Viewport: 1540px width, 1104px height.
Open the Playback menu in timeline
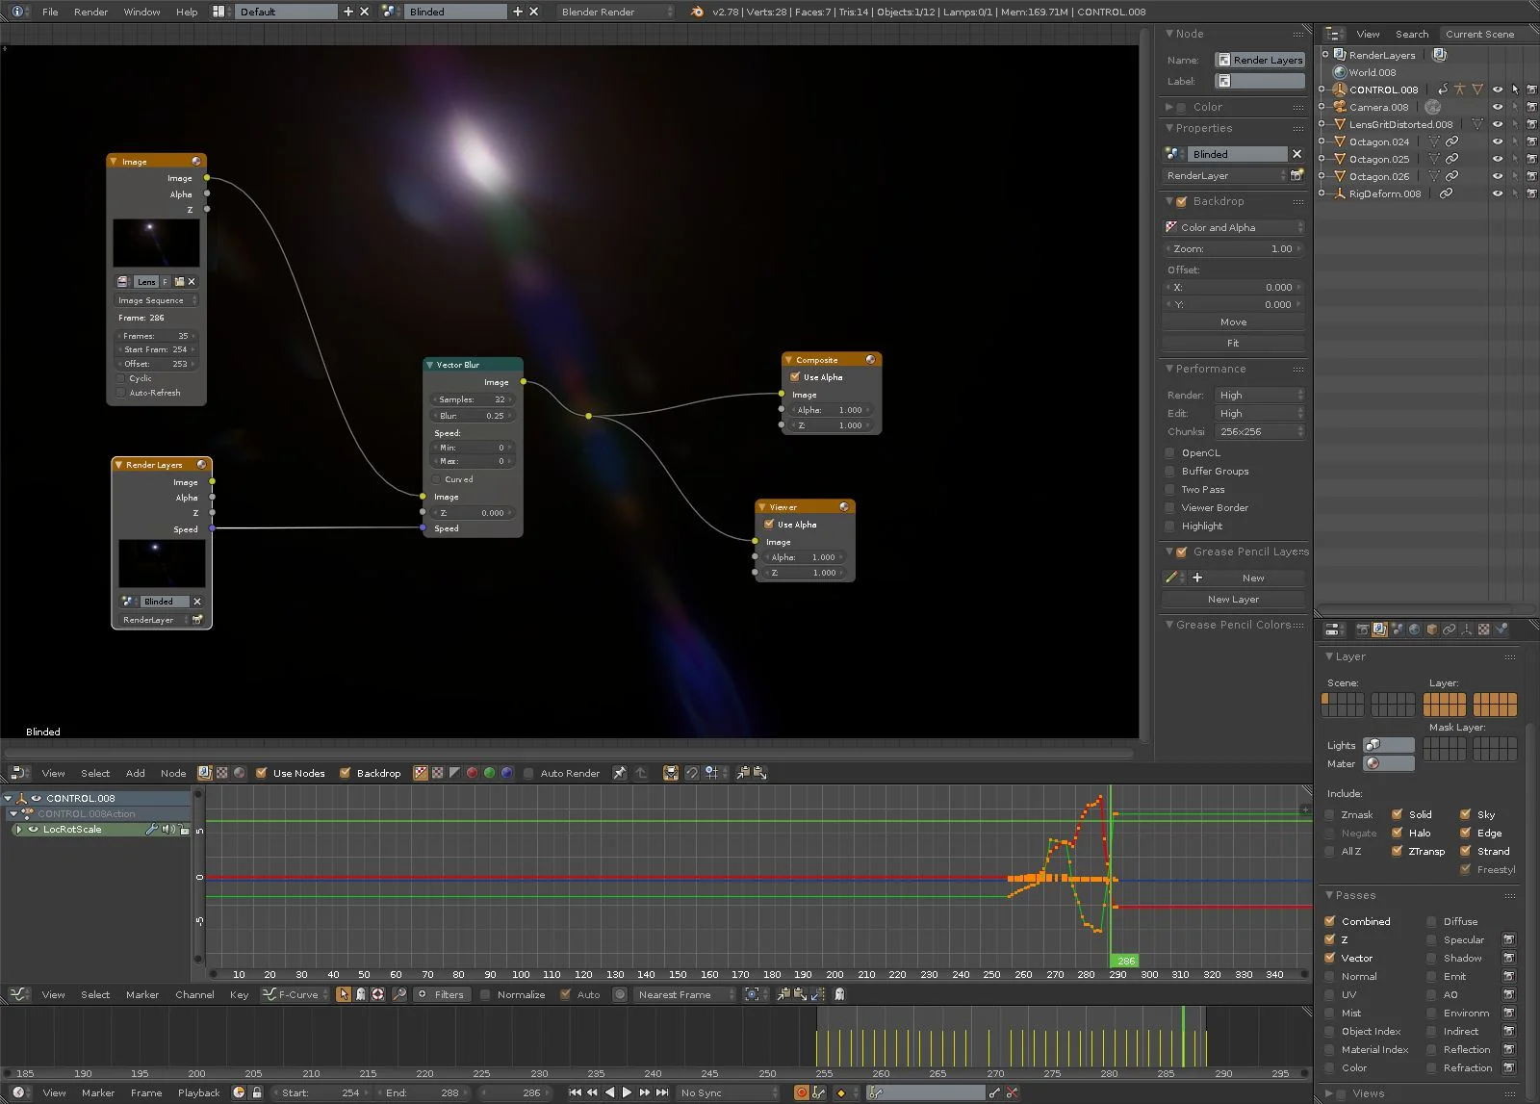click(198, 1092)
